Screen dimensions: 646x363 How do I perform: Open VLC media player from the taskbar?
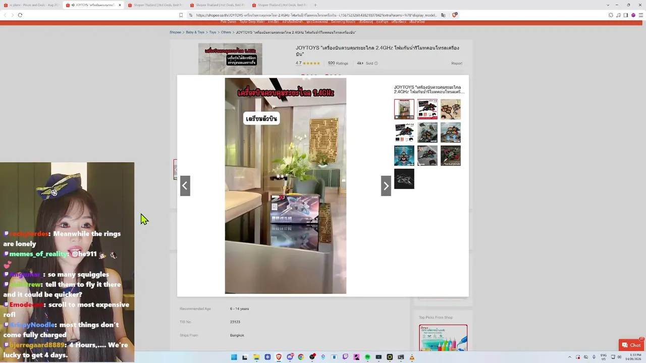pos(412,357)
